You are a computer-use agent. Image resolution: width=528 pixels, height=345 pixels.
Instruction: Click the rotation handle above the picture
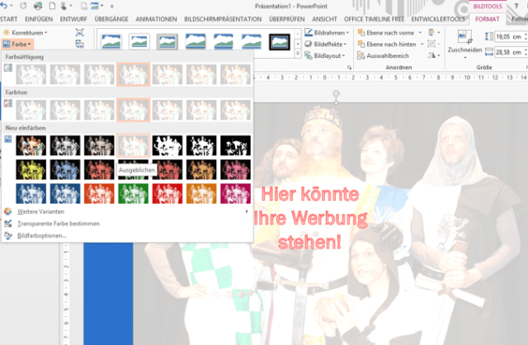click(x=336, y=93)
